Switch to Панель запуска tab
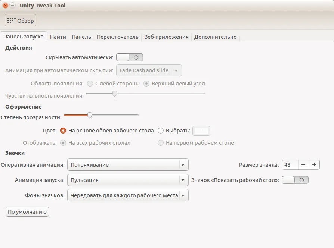Image resolution: width=334 pixels, height=248 pixels. tap(24, 37)
